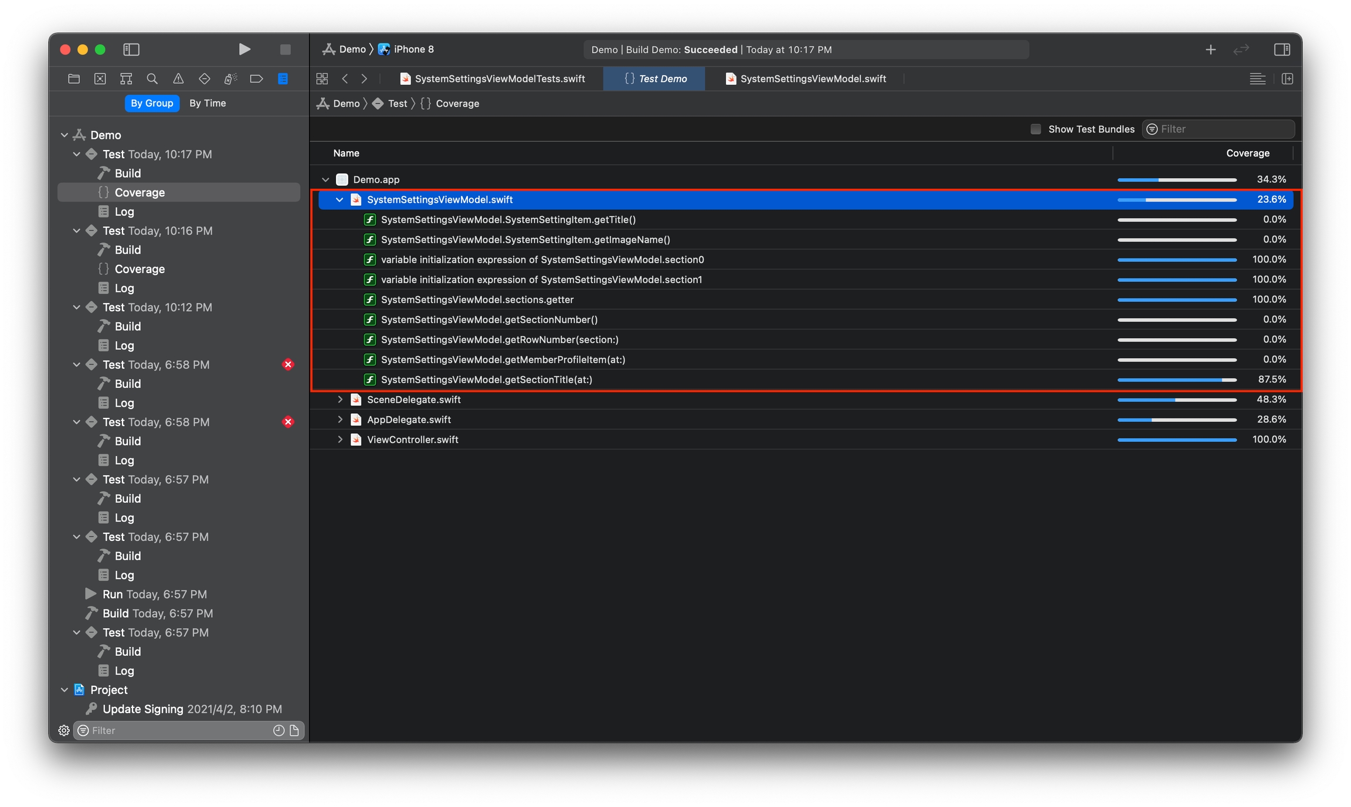Expand the SceneDelegate.swift coverage row
1351x807 pixels.
340,400
